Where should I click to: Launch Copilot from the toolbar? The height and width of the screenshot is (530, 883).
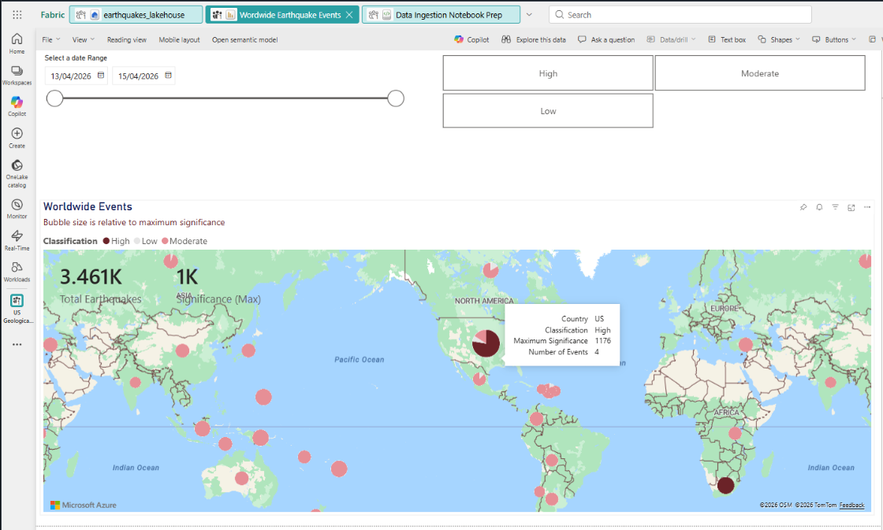(472, 39)
